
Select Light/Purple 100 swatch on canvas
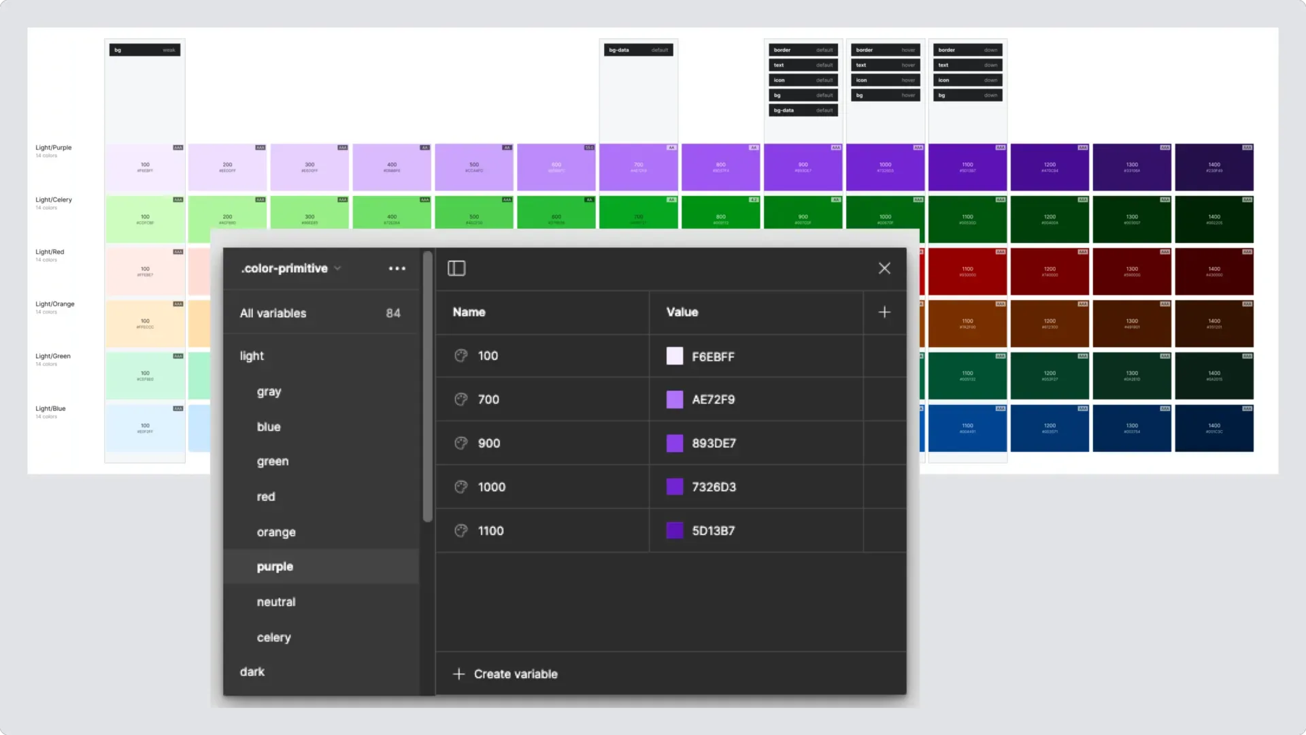tap(145, 167)
